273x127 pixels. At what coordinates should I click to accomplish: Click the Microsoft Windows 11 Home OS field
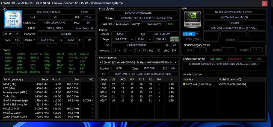pos(224,66)
